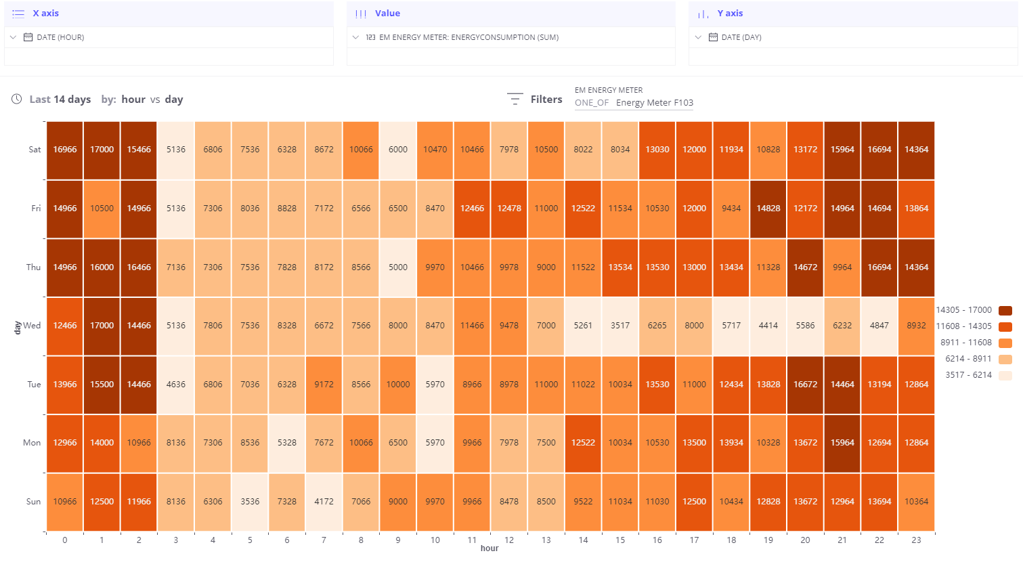
Task: Expand the DATE (DAY) field chevron
Action: (698, 37)
